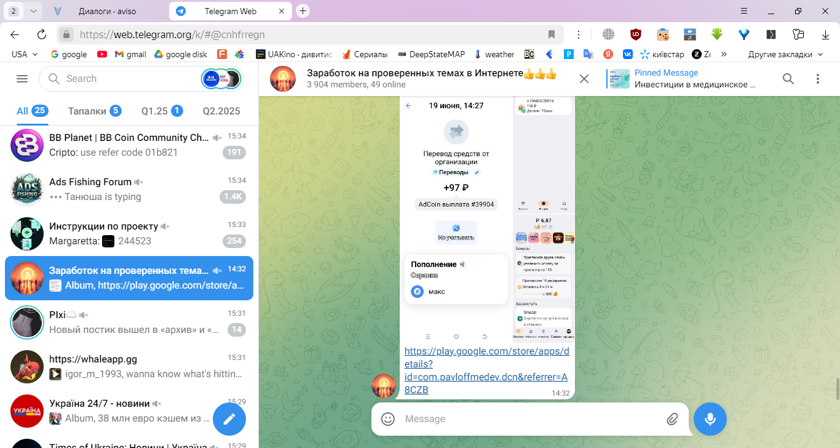Open the Telegram hamburger menu
Image resolution: width=840 pixels, height=448 pixels.
(x=22, y=79)
